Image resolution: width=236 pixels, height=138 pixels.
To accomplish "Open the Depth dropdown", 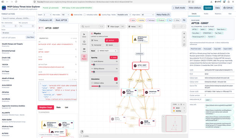I will click(47, 15).
